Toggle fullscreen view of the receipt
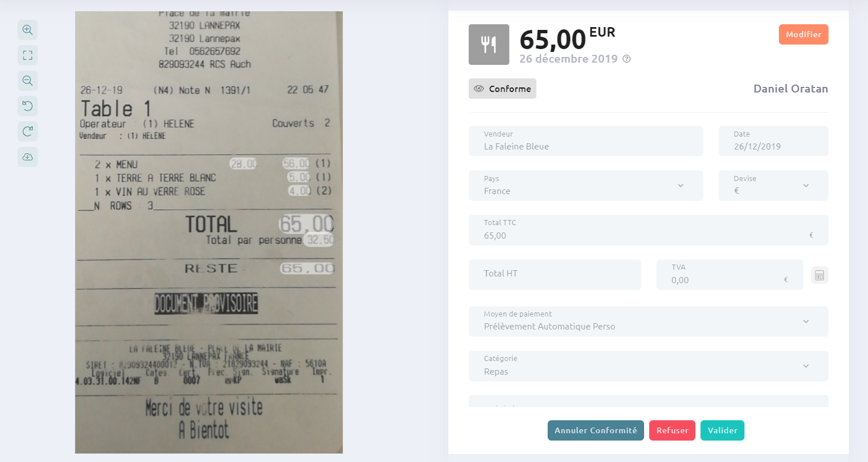The image size is (868, 462). click(28, 55)
